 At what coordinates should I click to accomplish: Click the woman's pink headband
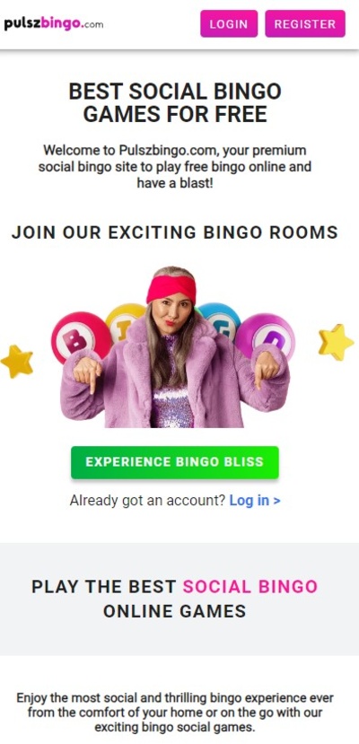(x=171, y=288)
